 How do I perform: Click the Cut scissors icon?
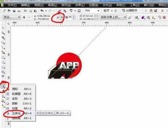tap(25, 11)
